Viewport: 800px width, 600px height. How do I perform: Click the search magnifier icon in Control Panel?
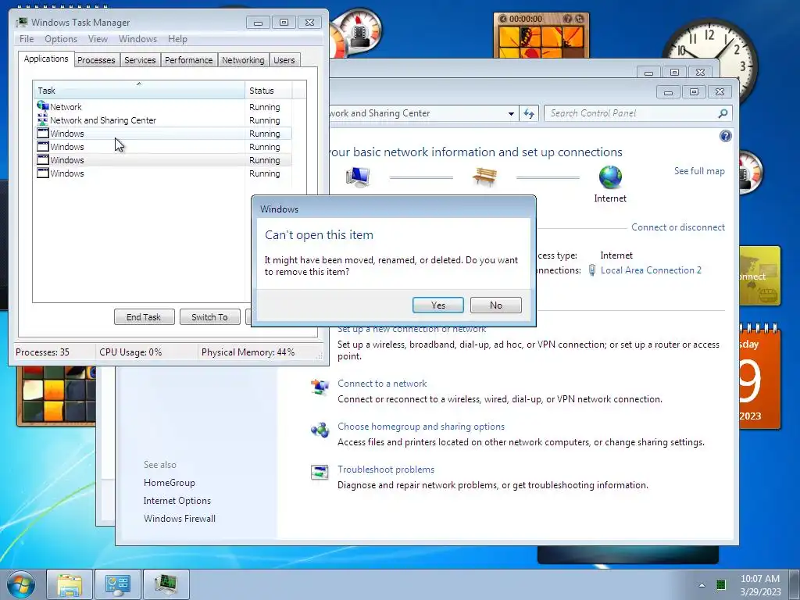tap(723, 113)
